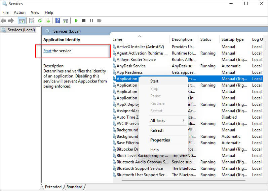Click the toolbar Properties sheet icon
Image resolution: width=268 pixels, height=191 pixels.
tap(32, 21)
